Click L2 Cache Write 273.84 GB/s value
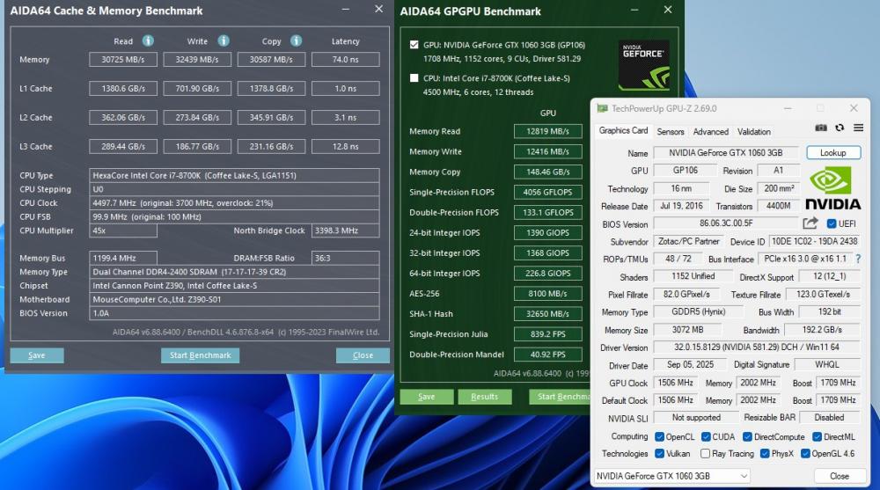 (197, 117)
